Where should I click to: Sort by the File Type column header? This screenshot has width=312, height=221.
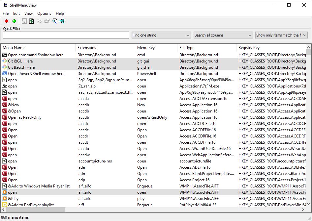click(206, 48)
